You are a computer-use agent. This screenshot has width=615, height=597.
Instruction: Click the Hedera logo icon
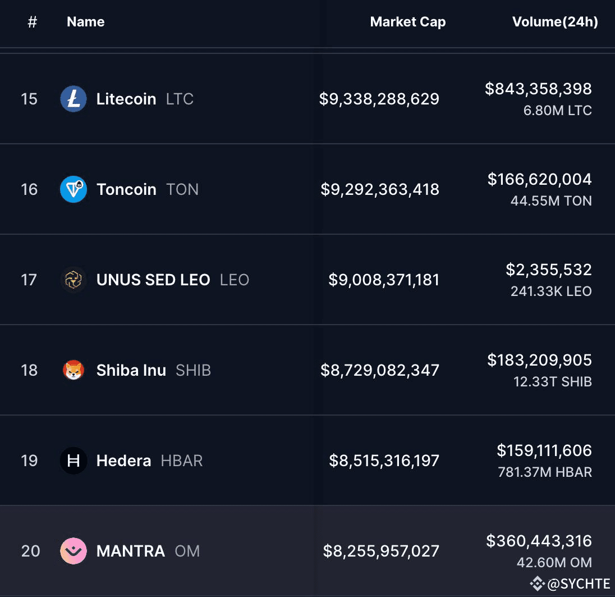74,461
